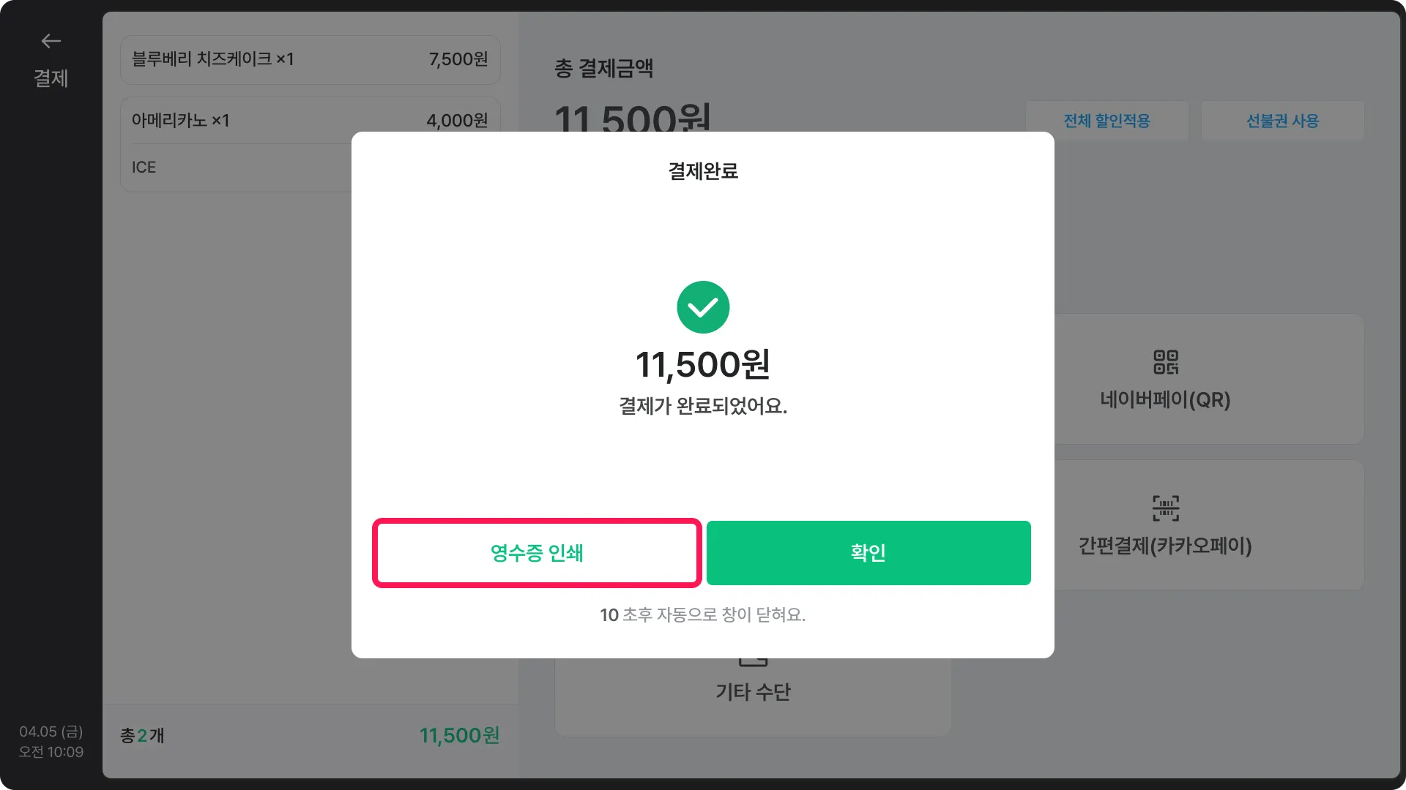The height and width of the screenshot is (790, 1406).
Task: Click the 결제완료 dialog title
Action: tap(703, 171)
